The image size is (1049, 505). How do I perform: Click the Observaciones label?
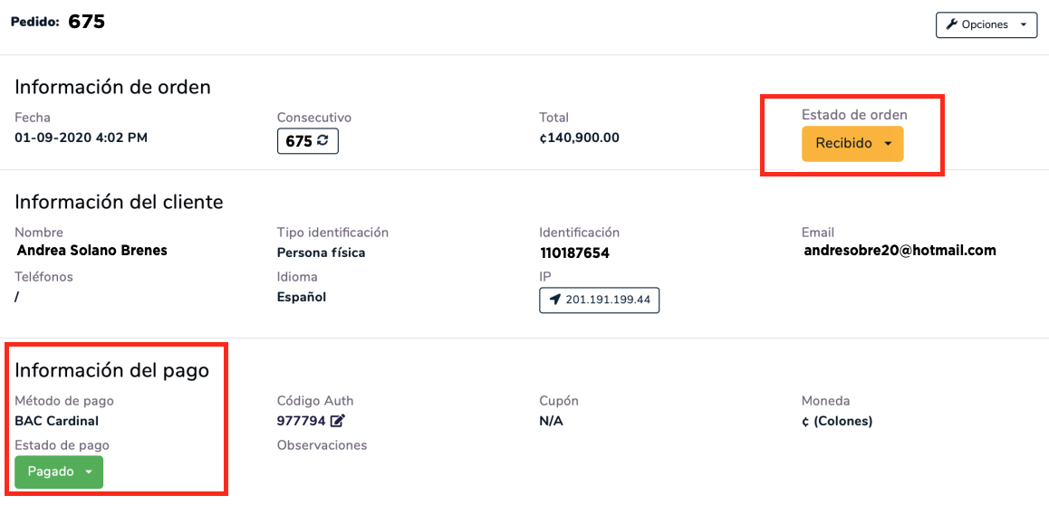click(322, 445)
